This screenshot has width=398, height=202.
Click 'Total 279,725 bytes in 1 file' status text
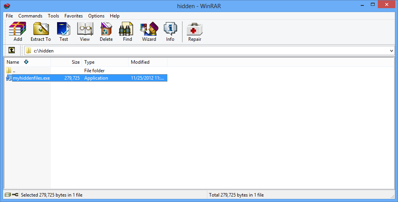pyautogui.click(x=236, y=195)
